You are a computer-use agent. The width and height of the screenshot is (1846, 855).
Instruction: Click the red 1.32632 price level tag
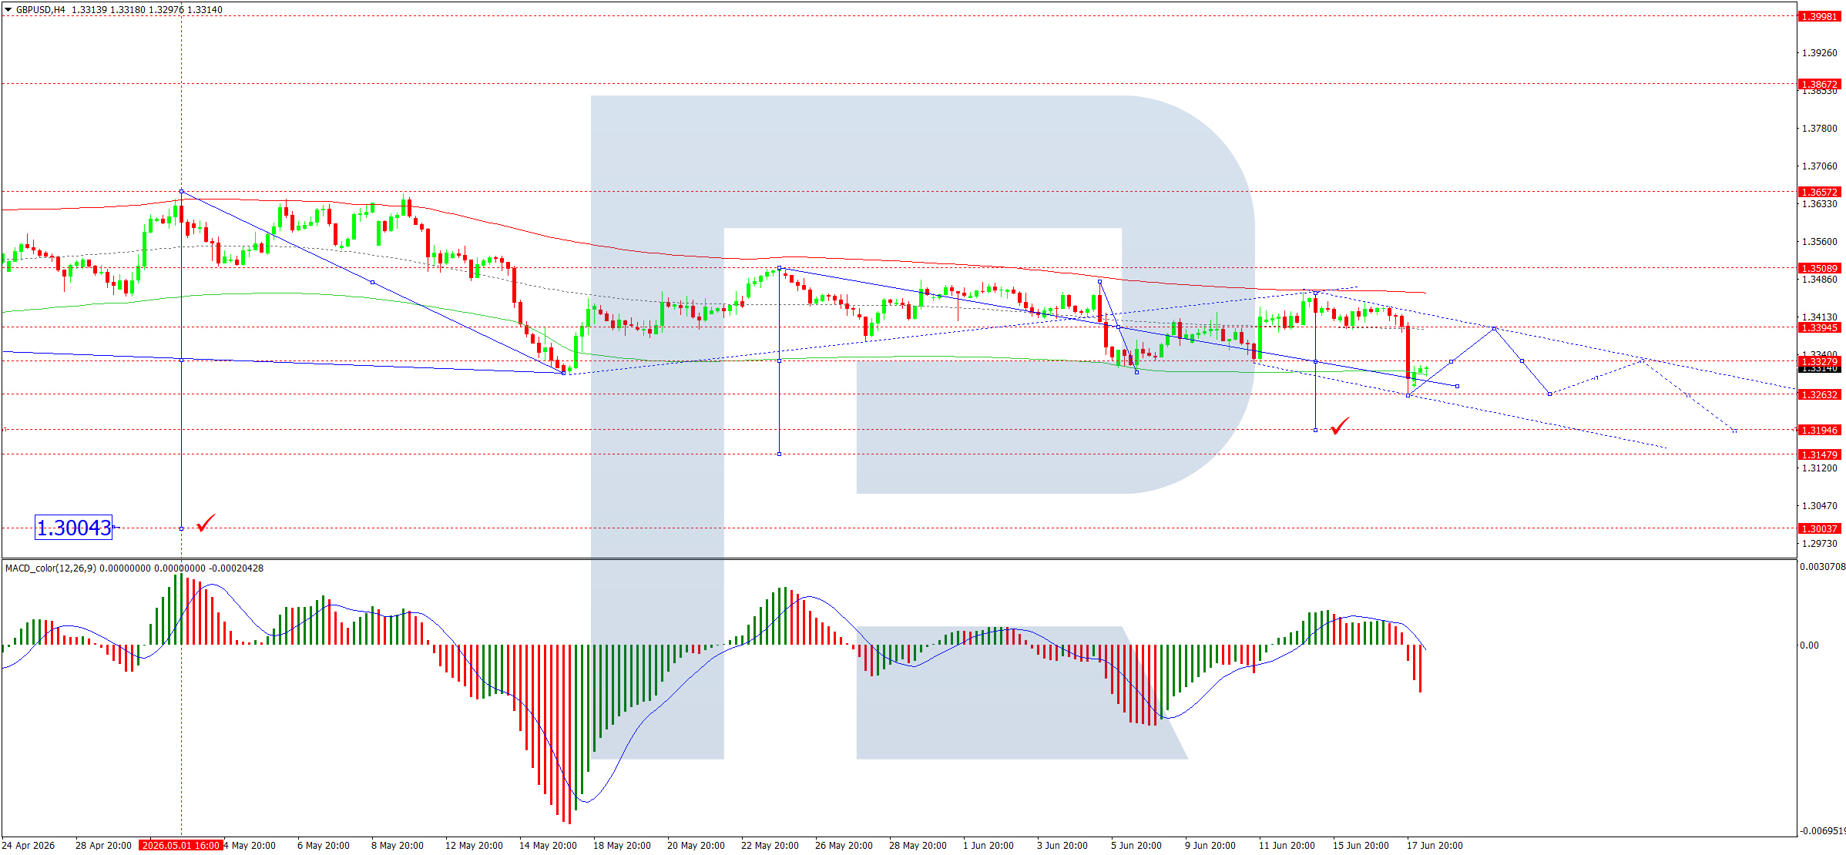click(1819, 394)
